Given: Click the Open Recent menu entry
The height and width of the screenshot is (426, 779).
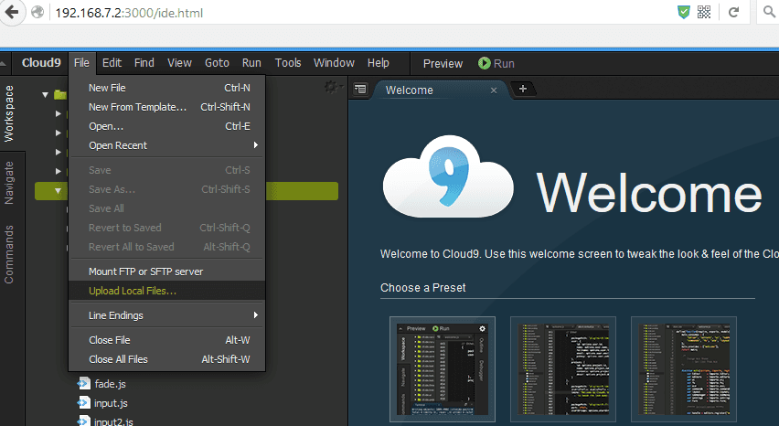Looking at the screenshot, I should pos(167,145).
